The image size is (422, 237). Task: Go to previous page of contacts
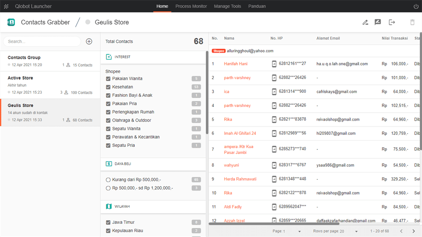point(401,231)
